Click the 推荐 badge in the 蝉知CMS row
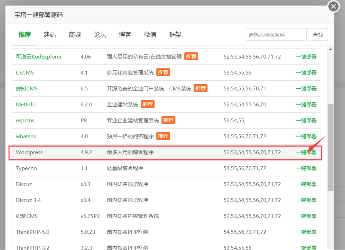 200,88
